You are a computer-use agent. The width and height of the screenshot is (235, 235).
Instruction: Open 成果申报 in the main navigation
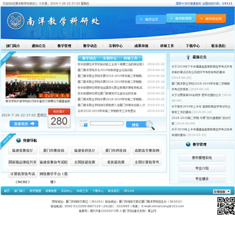pos(141,46)
